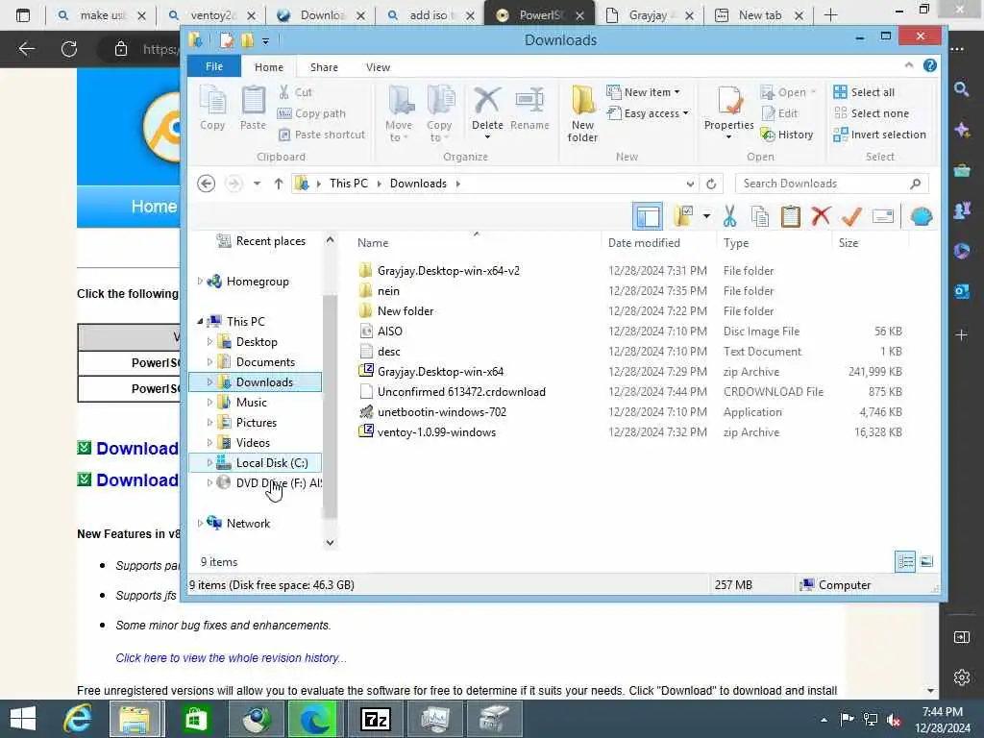Screen dimensions: 984x738
Task: Click the orange checkmark toolbar icon
Action: (851, 216)
